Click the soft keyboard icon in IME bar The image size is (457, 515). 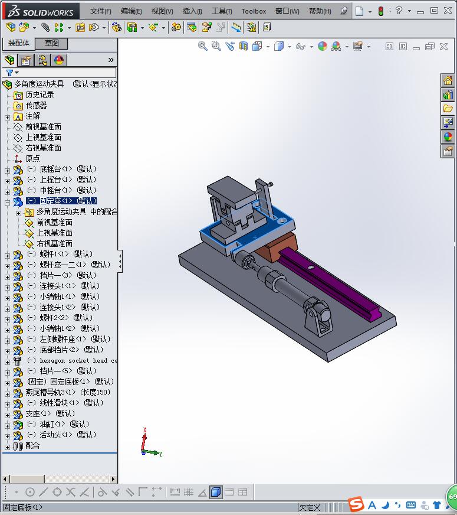(x=411, y=505)
